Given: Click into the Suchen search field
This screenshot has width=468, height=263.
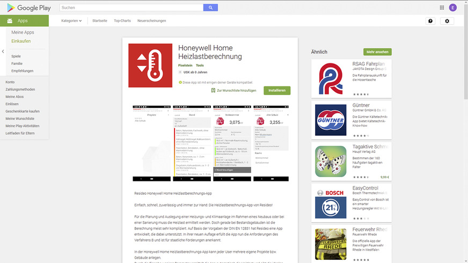Looking at the screenshot, I should pos(131,8).
